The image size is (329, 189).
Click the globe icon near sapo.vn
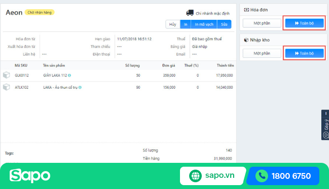[195, 176]
